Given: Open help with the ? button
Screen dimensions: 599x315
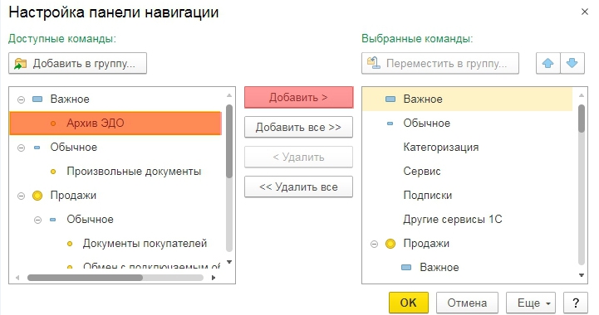Looking at the screenshot, I should click(576, 303).
